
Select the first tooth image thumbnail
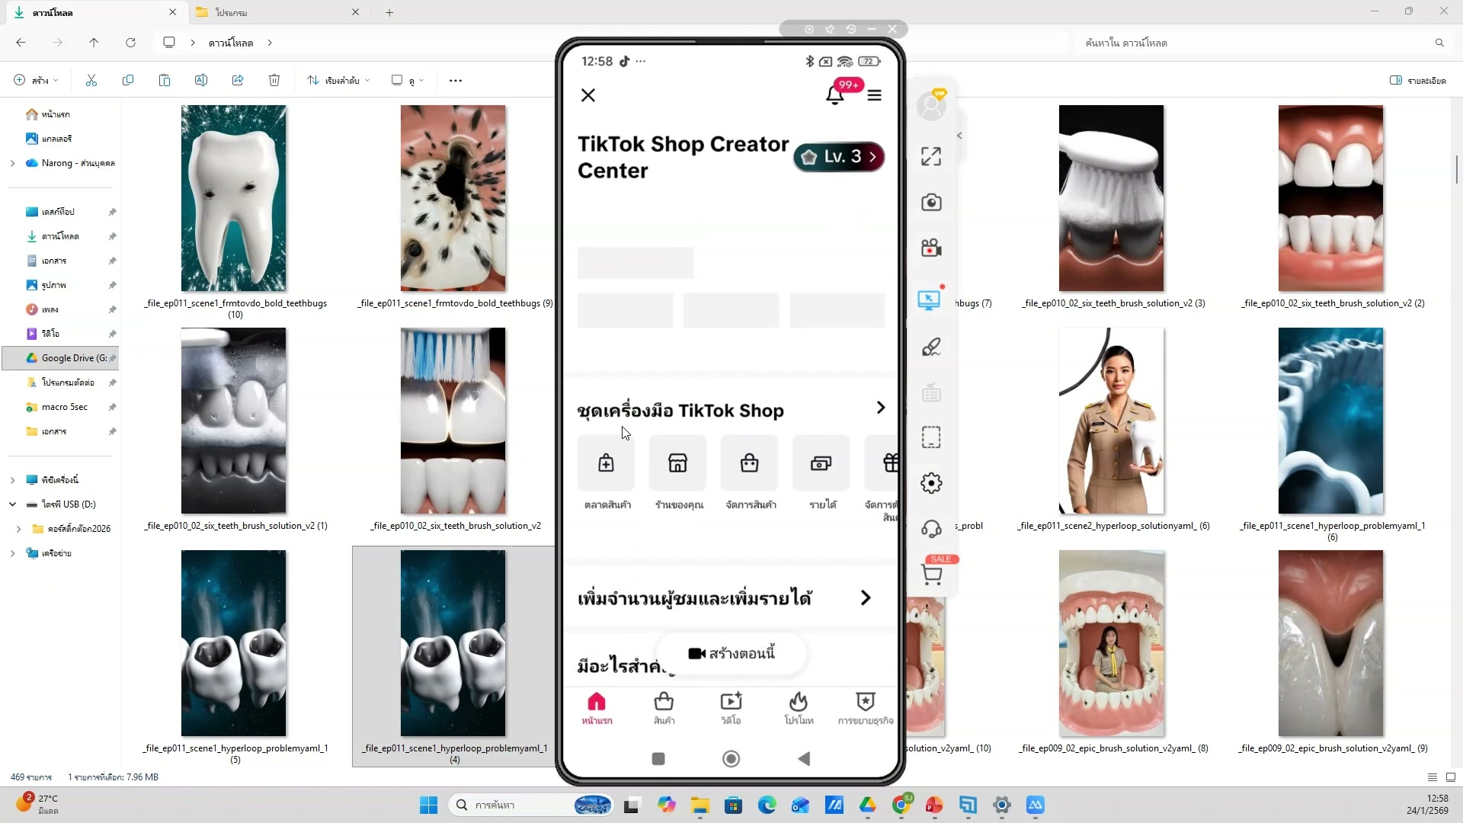(x=233, y=198)
